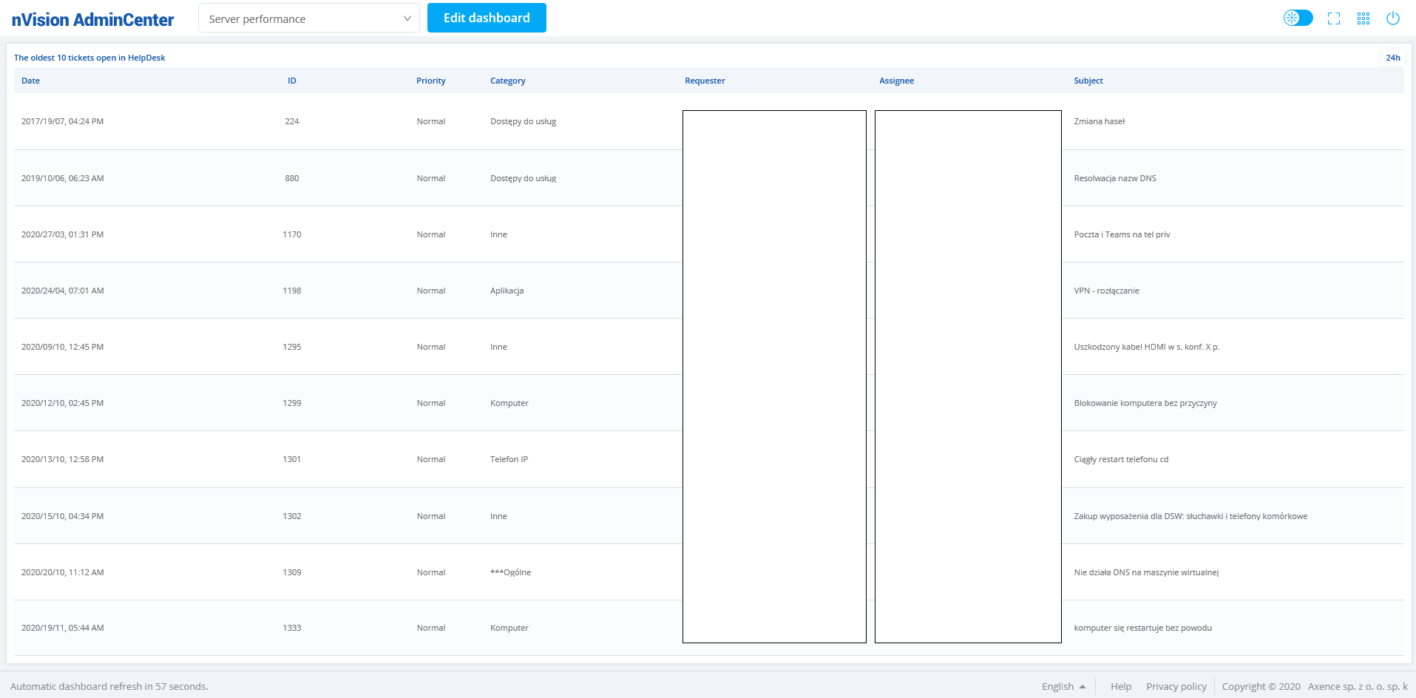The image size is (1416, 698).
Task: Open the Help link in footer
Action: [1121, 686]
